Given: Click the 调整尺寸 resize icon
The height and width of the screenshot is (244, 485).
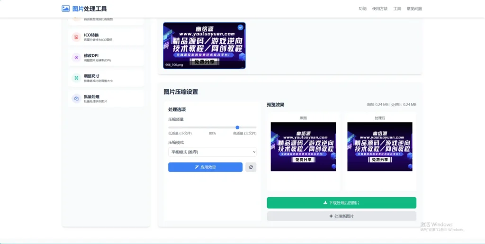Looking at the screenshot, I should pyautogui.click(x=76, y=78).
